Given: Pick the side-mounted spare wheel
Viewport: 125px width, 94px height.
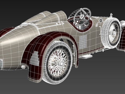Looking at the screenshot, I should point(111,33).
